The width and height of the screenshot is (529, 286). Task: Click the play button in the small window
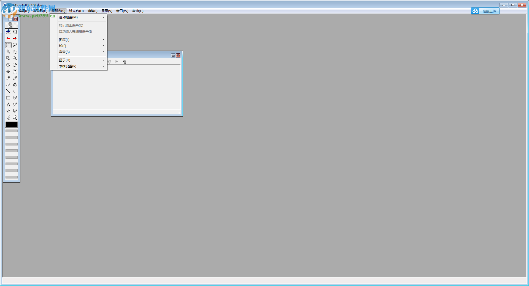pos(117,62)
